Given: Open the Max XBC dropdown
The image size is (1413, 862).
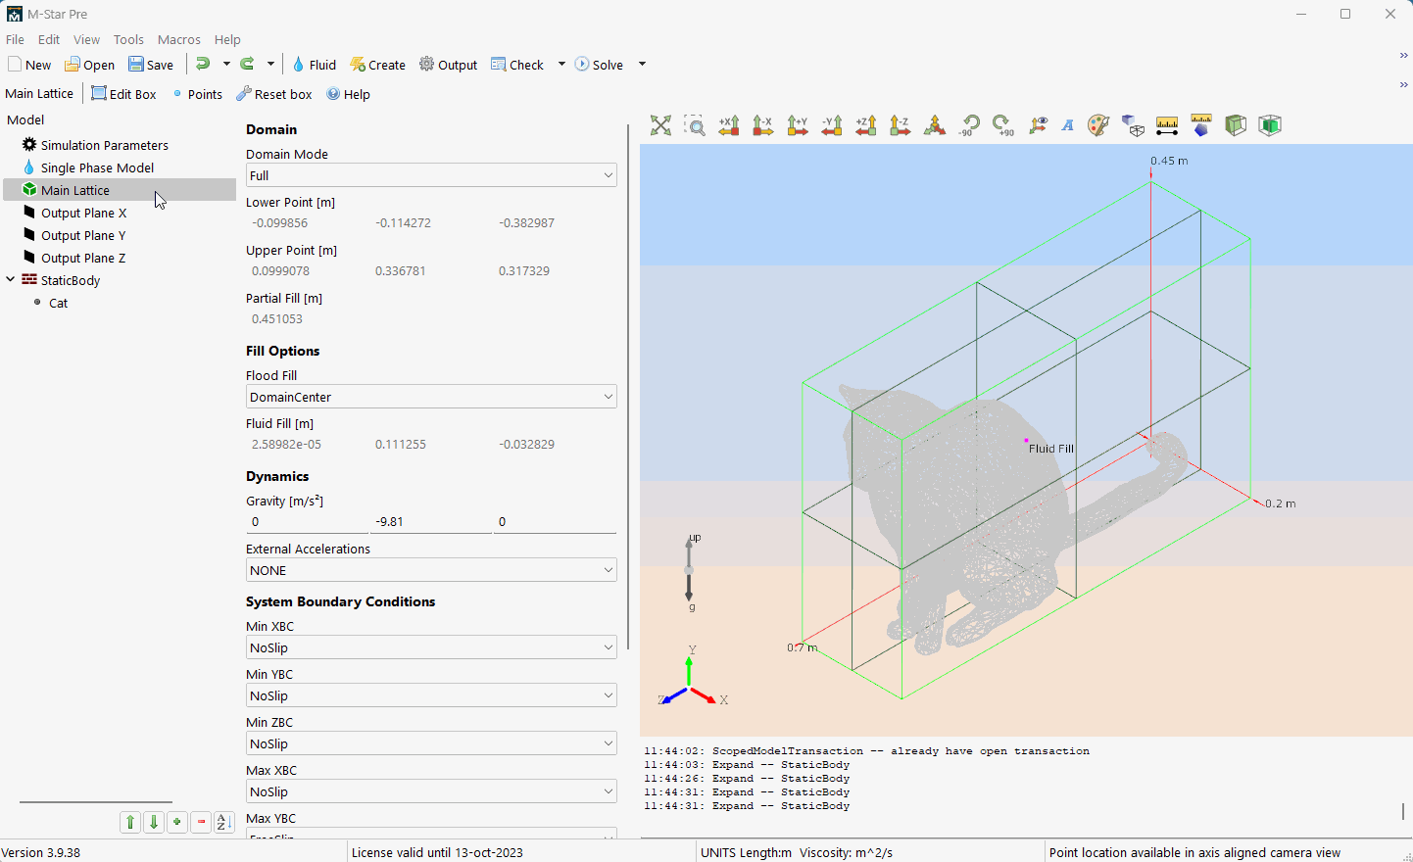Looking at the screenshot, I should pyautogui.click(x=431, y=791).
